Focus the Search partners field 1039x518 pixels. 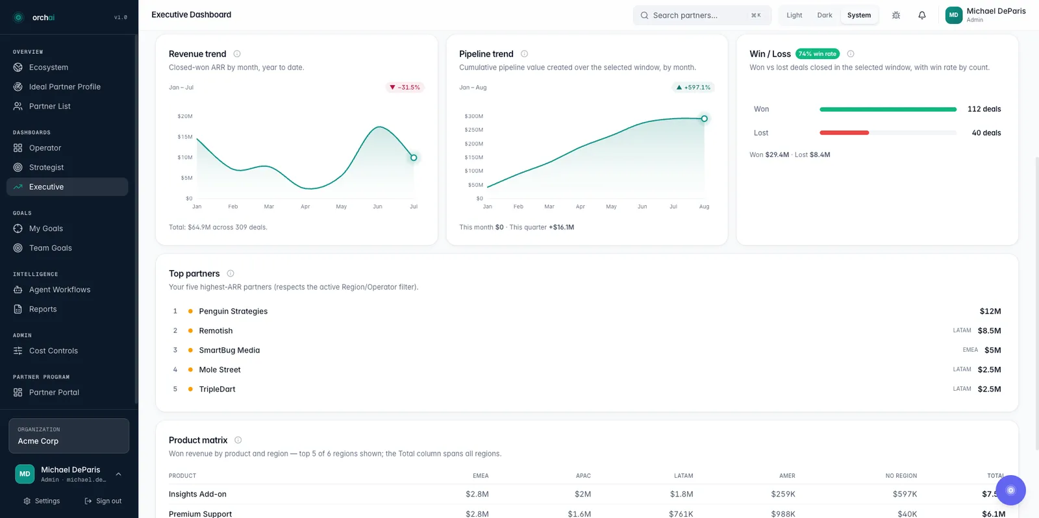[702, 16]
